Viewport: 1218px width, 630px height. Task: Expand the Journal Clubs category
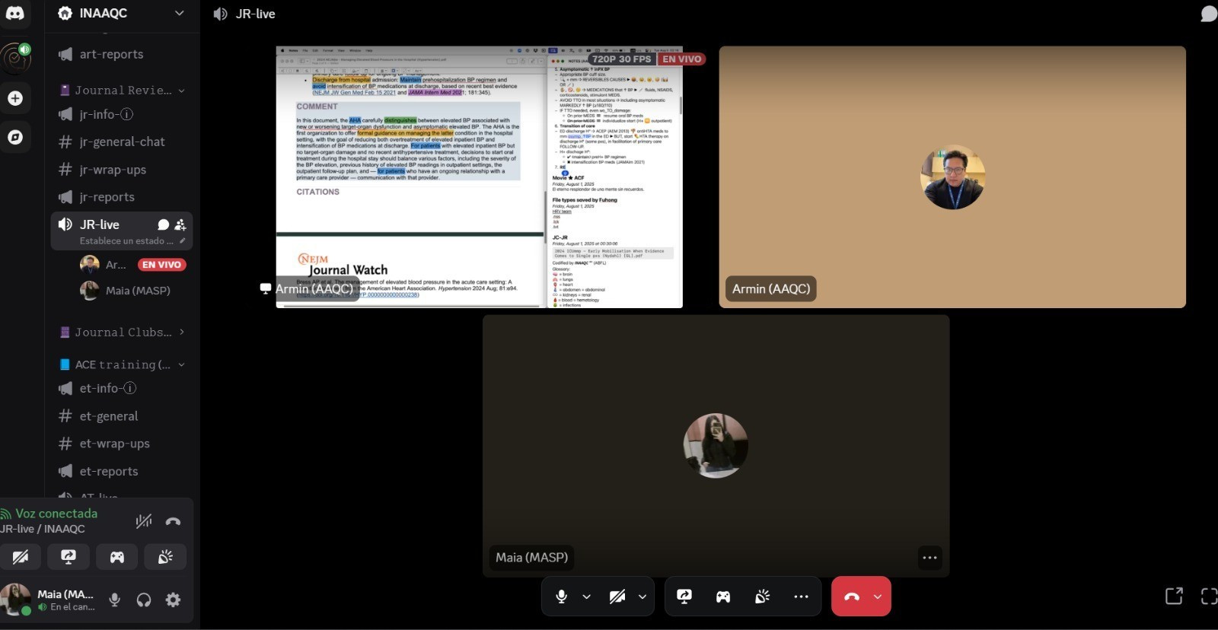[123, 332]
